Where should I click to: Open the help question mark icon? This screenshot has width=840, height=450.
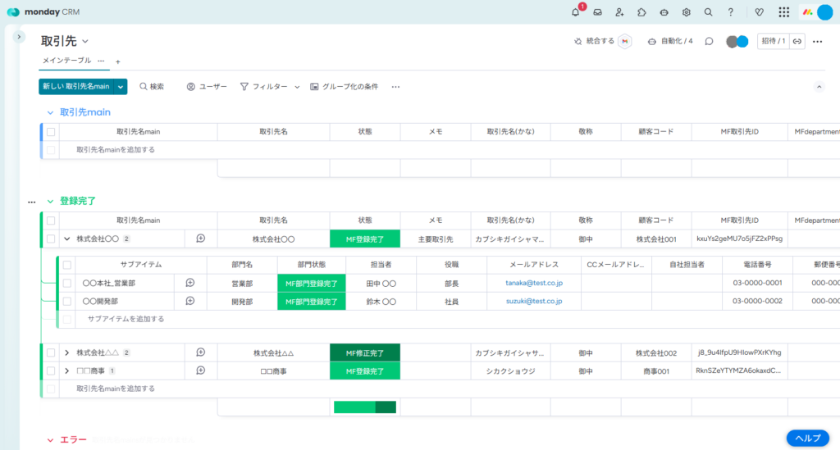(x=730, y=12)
